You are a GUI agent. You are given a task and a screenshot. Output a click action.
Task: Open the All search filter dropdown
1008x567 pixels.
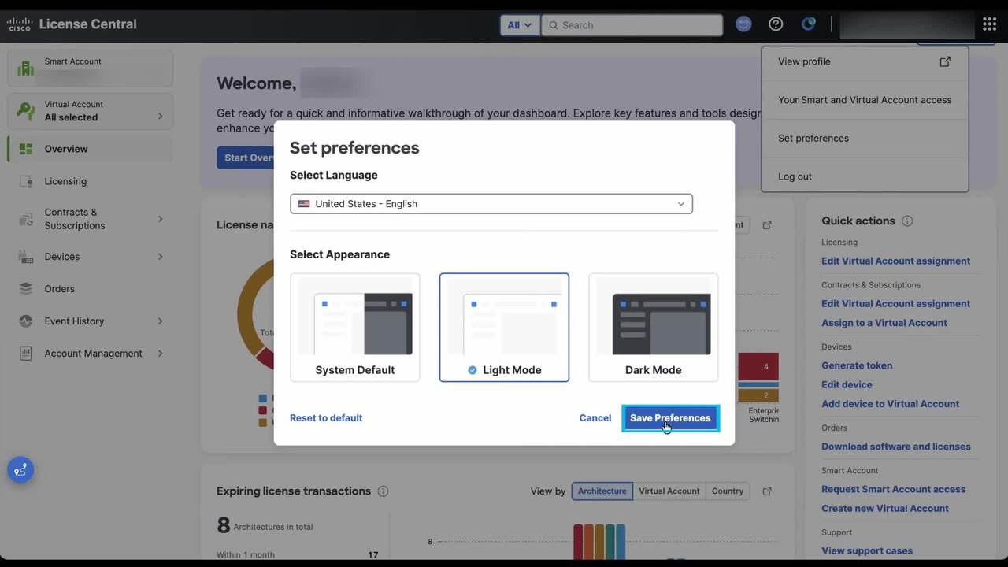point(519,25)
